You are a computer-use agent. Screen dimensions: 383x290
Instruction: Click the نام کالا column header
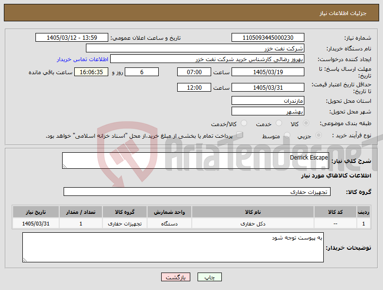click(253, 212)
